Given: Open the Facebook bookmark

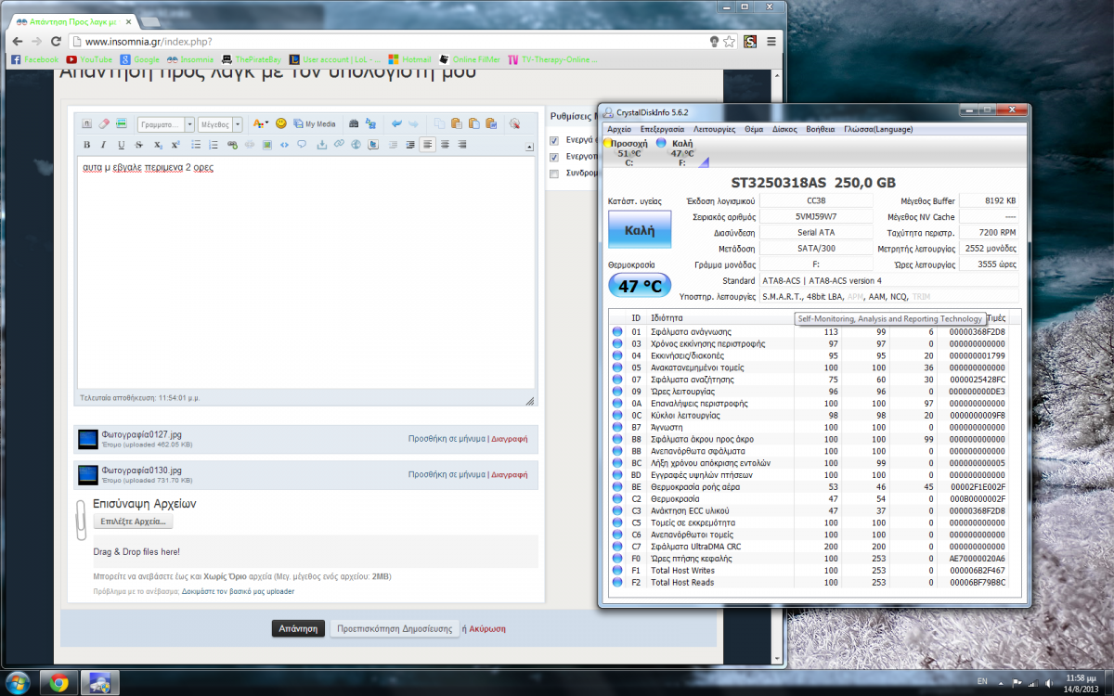Looking at the screenshot, I should 34,59.
